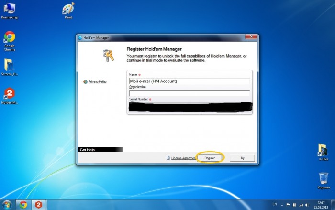Click the EN language indicator
The width and height of the screenshot is (335, 210).
coord(275,204)
